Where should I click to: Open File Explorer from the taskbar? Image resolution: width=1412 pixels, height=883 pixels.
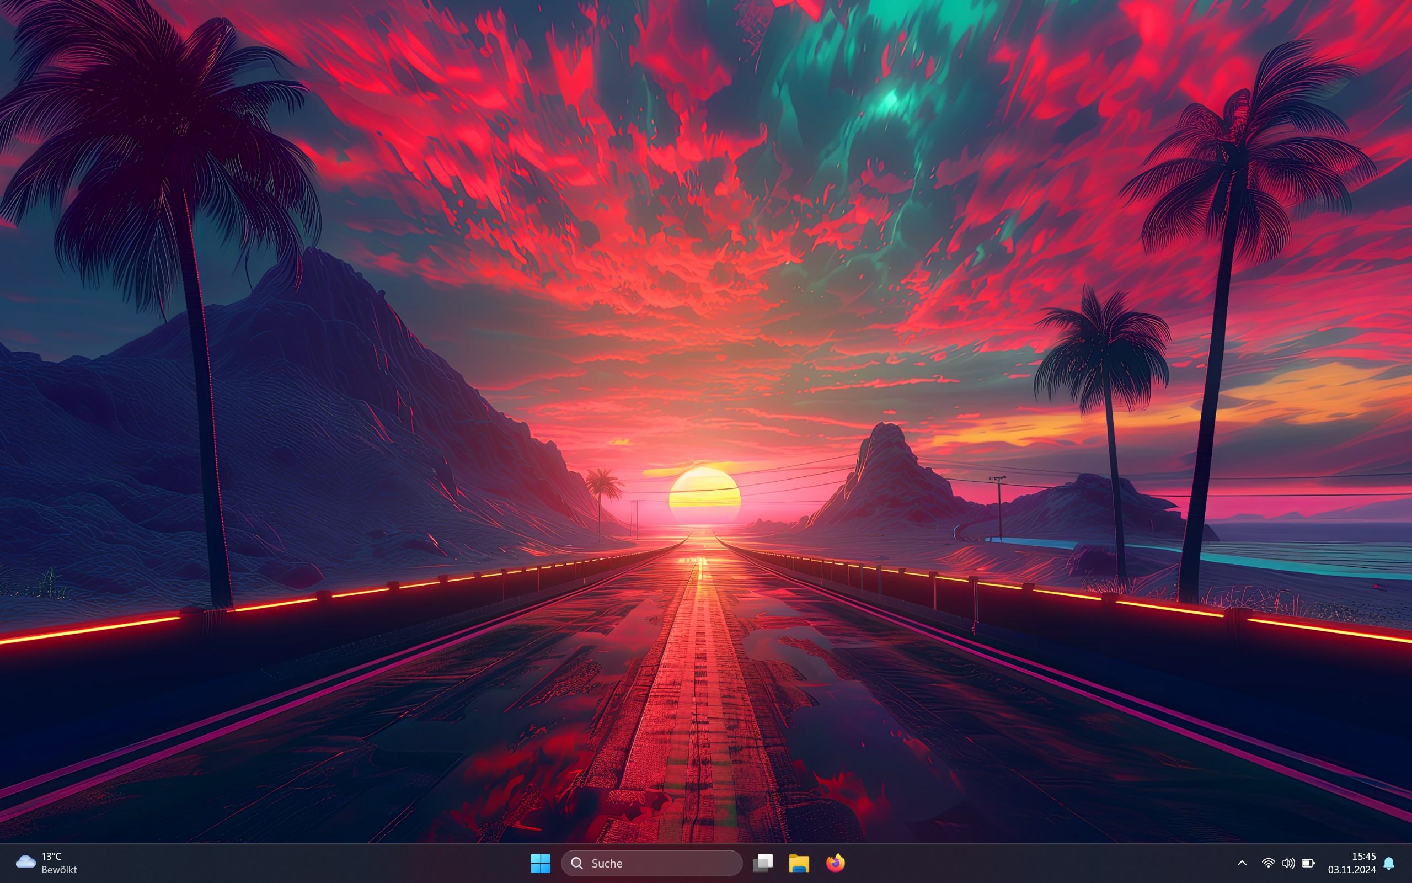[799, 863]
